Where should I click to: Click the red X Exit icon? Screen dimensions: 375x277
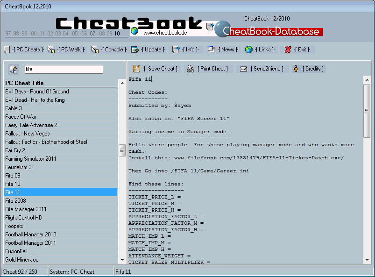coord(288,50)
